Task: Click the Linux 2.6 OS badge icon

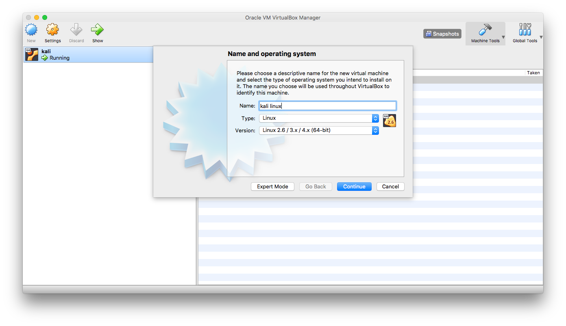Action: pos(389,121)
